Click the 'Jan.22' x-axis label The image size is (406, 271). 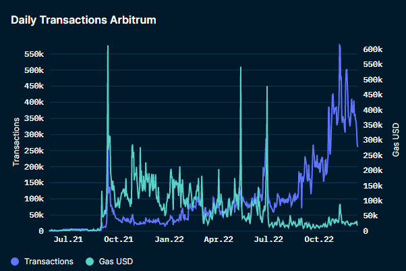click(169, 239)
